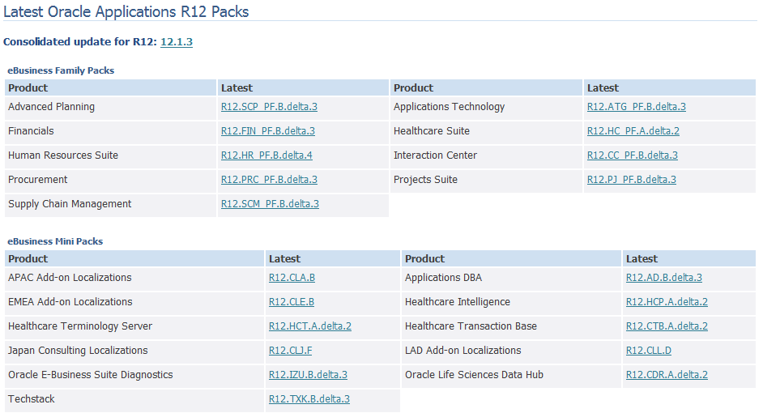Image resolution: width=763 pixels, height=413 pixels.
Task: Open the R12.HCT.A.delta.2 link
Action: pyautogui.click(x=310, y=326)
